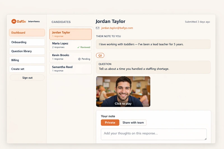Click the note about working with toddlers
The image size is (224, 149).
click(x=141, y=44)
